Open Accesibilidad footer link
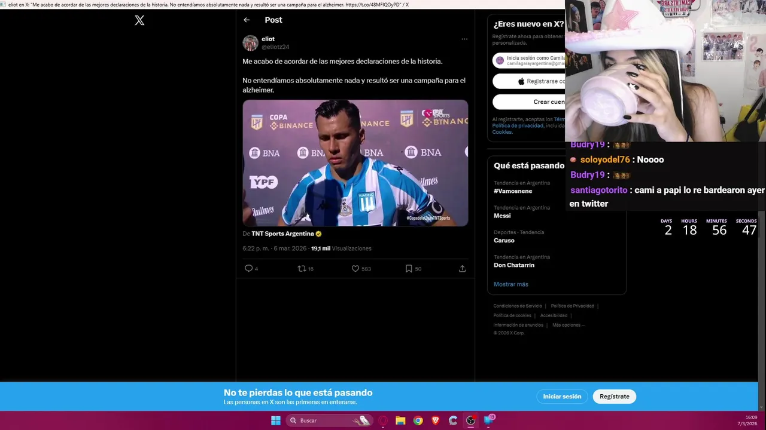This screenshot has height=430, width=766. (554, 315)
